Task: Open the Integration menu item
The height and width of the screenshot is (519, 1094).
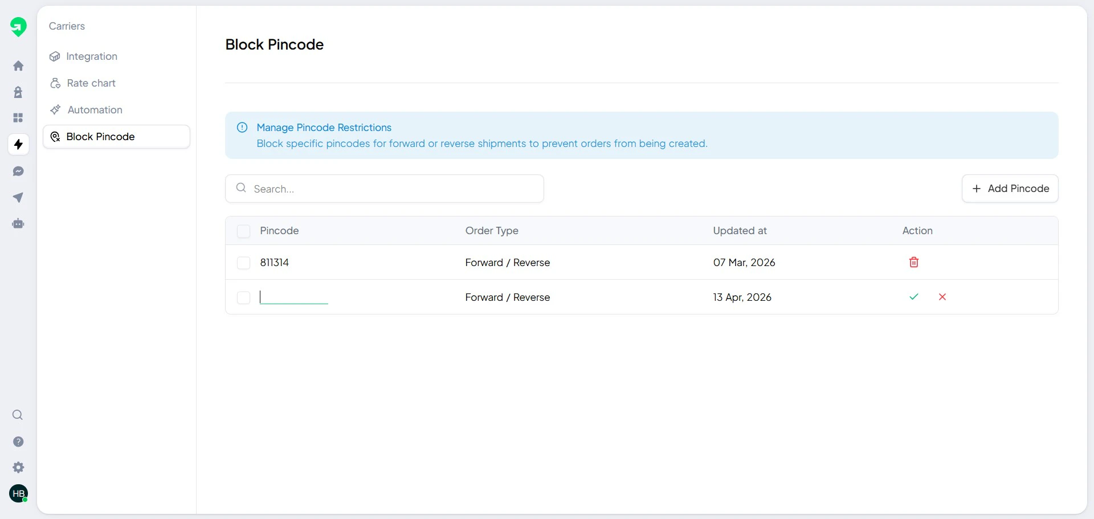Action: point(91,56)
